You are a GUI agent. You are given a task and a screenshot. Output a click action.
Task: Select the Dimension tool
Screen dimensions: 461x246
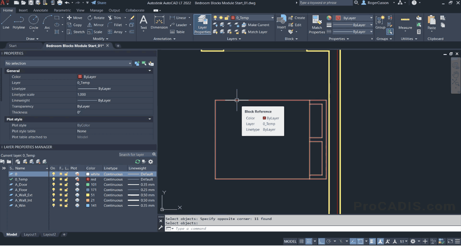click(x=159, y=23)
